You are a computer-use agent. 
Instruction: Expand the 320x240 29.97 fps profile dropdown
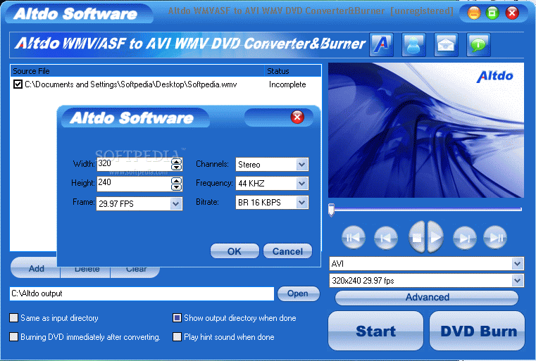point(517,281)
